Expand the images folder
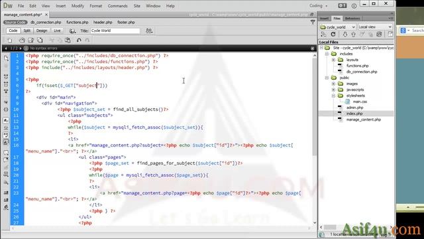This screenshot has height=239, width=424. [x=333, y=84]
